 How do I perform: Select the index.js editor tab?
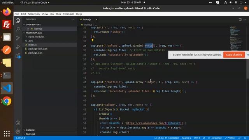pos(87,19)
